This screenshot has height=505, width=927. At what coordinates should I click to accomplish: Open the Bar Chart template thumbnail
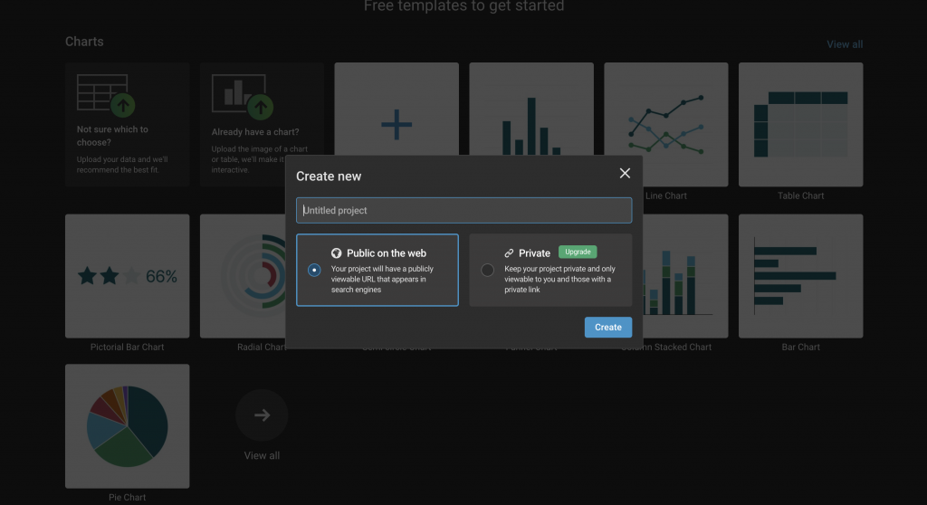pos(800,276)
